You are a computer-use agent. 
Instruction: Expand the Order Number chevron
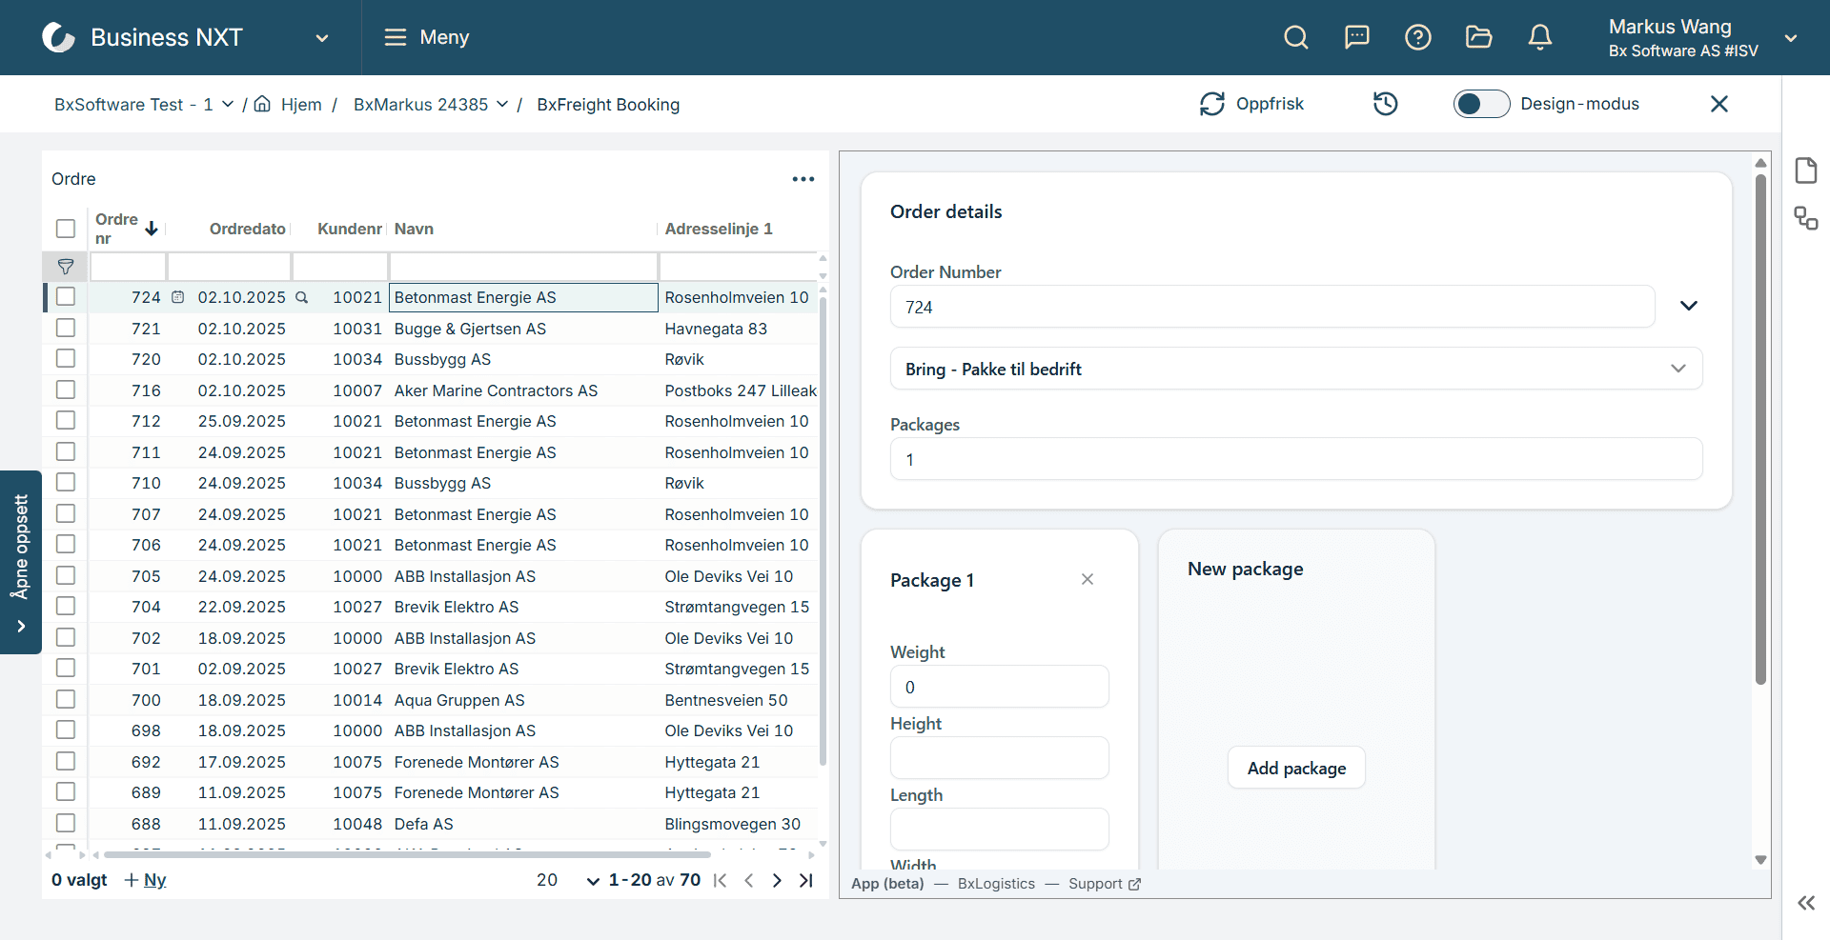pos(1688,306)
